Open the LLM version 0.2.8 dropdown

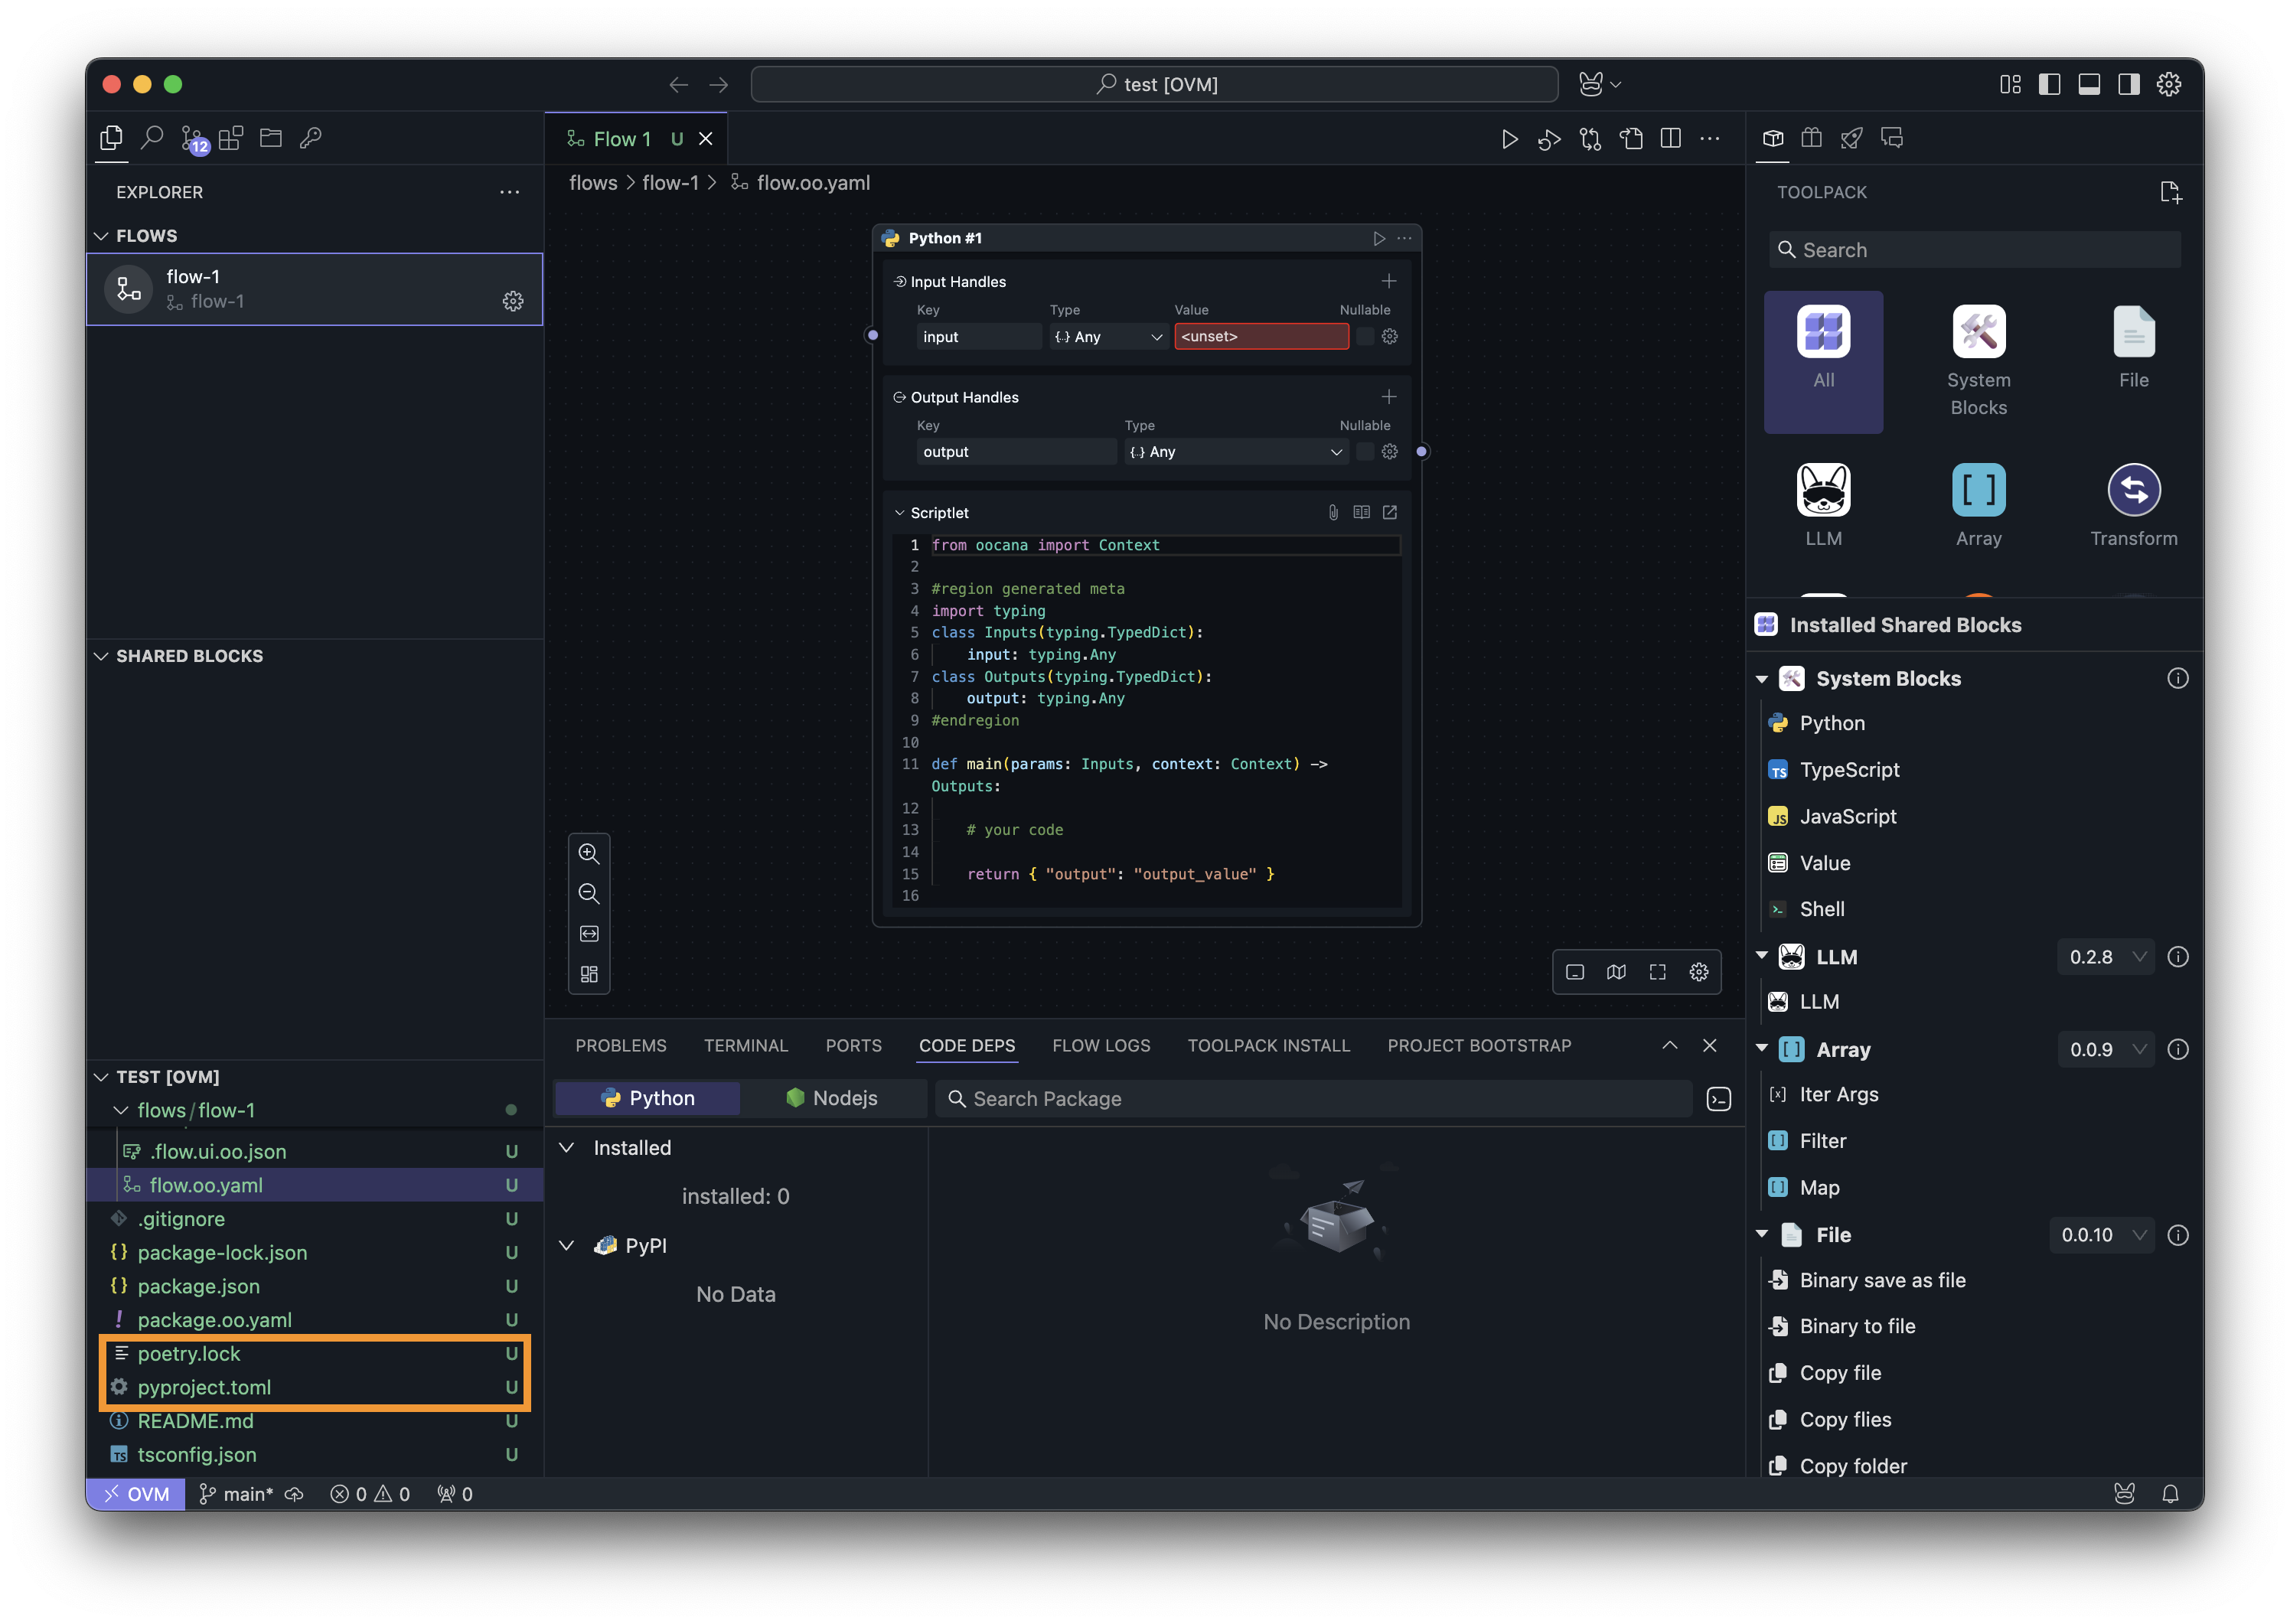[x=2105, y=957]
